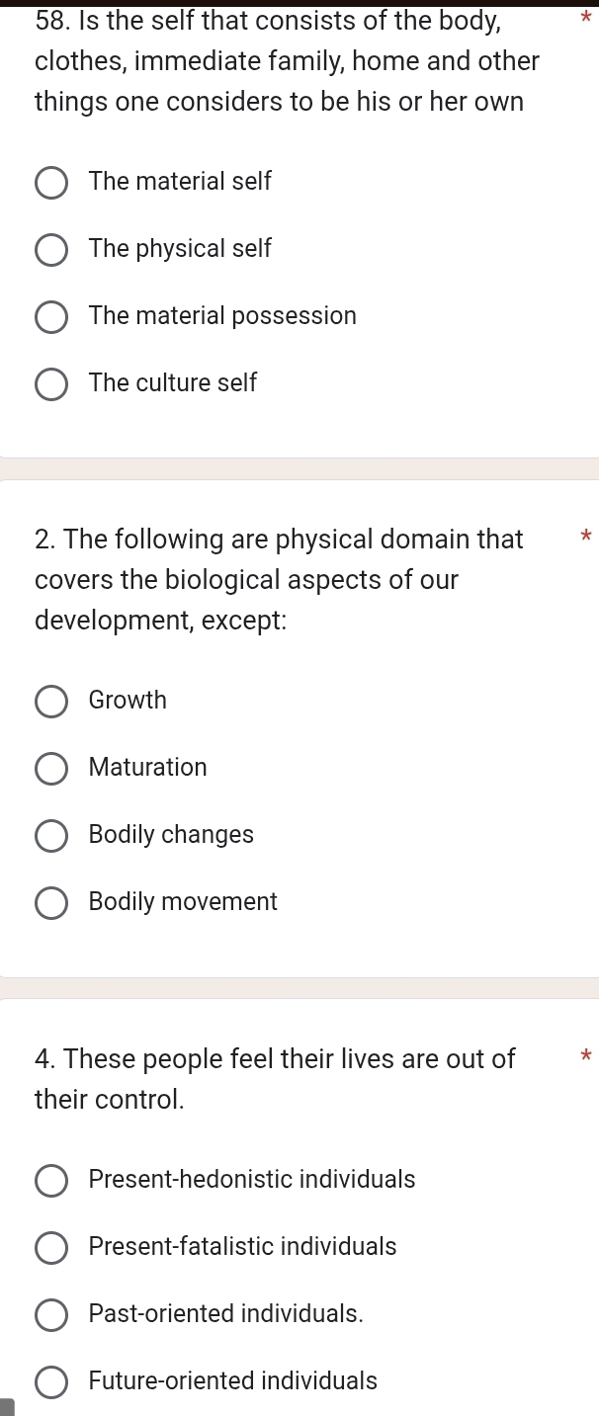Click the required asterisk on question 58
This screenshot has height=1416, width=599.
pos(586,19)
